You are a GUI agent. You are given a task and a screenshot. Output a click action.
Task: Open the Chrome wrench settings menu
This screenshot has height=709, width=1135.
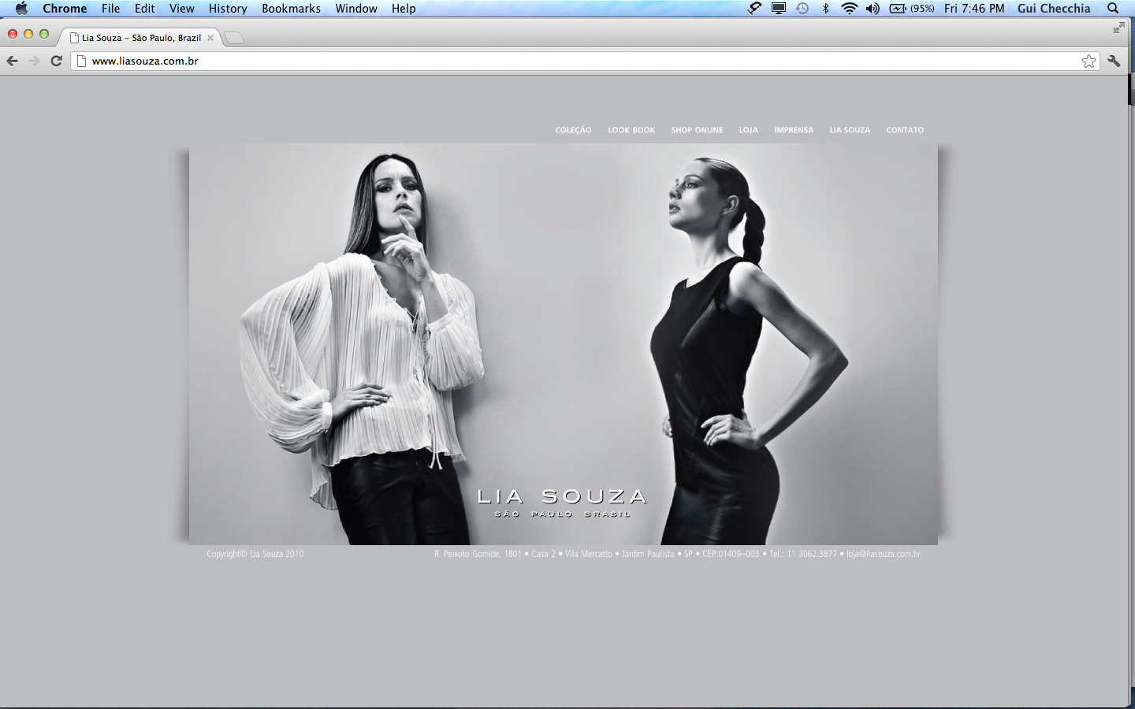click(1114, 61)
